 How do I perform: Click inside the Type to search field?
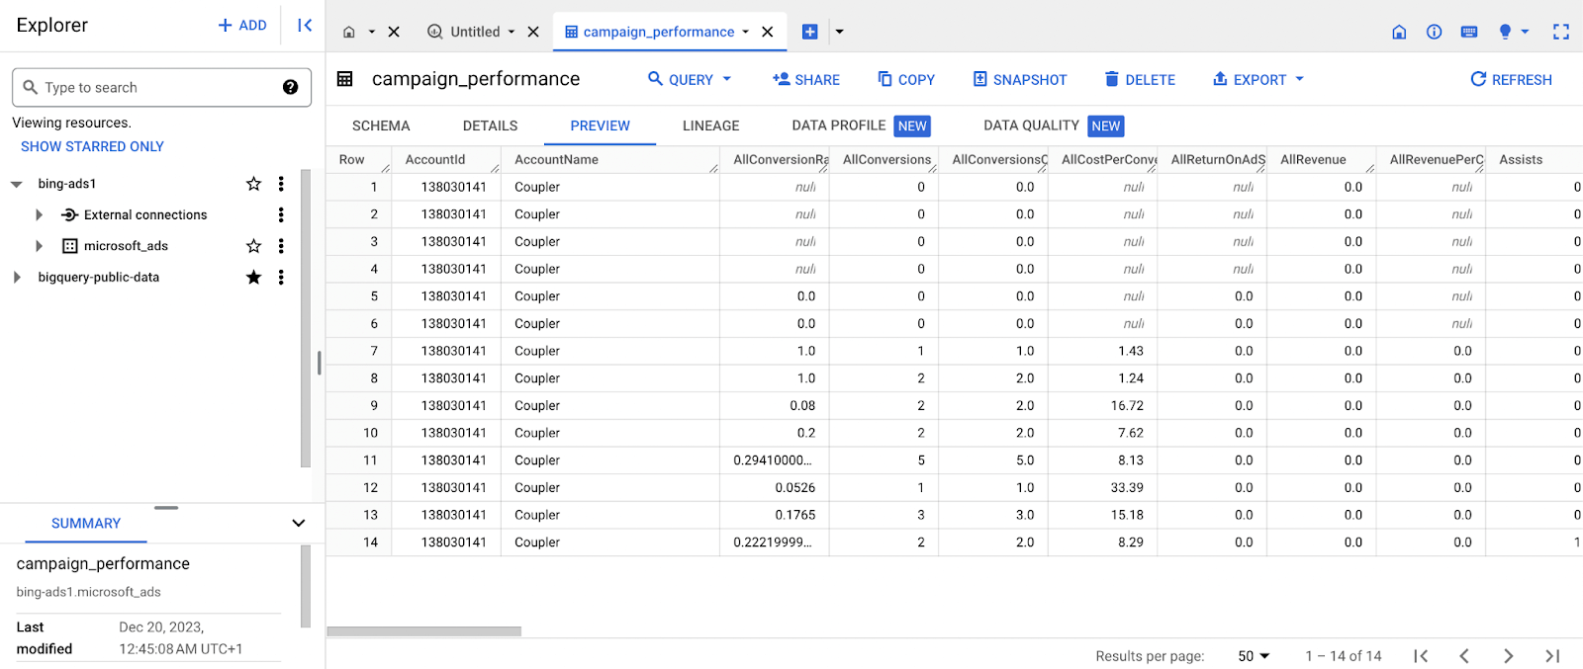pyautogui.click(x=161, y=87)
